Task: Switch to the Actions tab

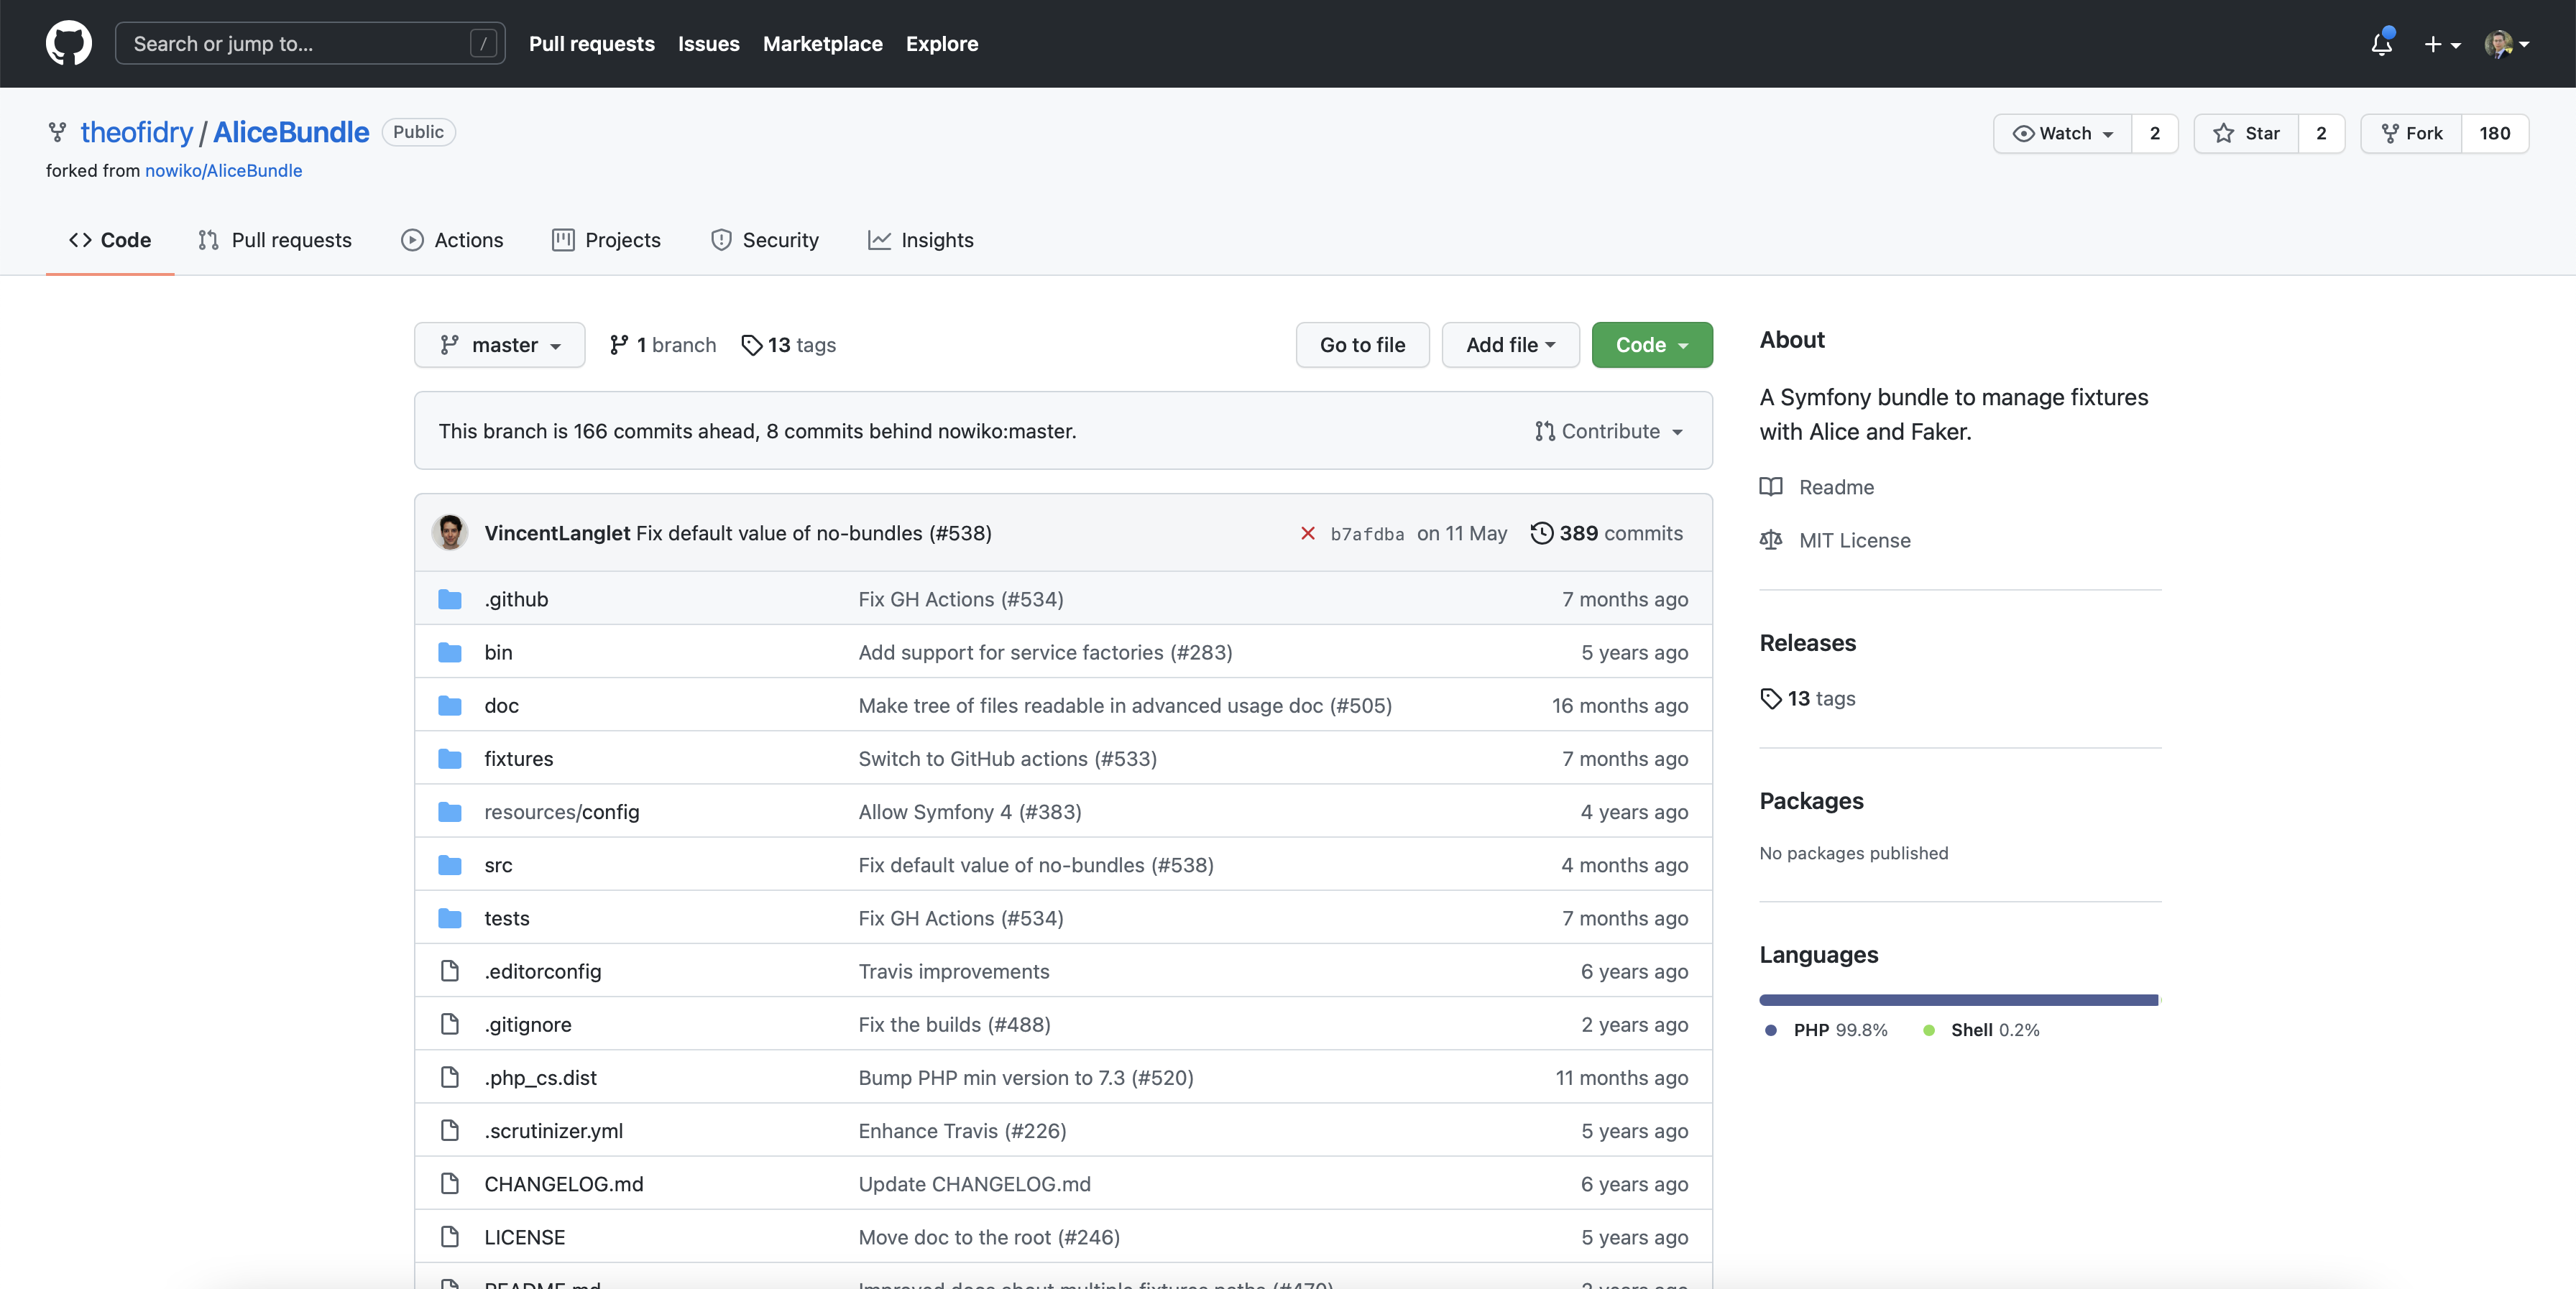Action: click(x=452, y=240)
